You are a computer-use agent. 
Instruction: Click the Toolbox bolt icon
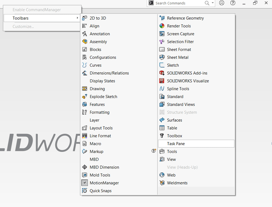click(162, 136)
